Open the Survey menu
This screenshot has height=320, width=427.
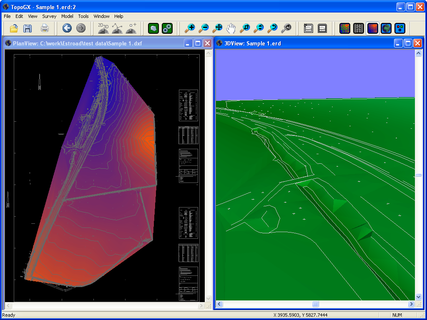coord(49,16)
